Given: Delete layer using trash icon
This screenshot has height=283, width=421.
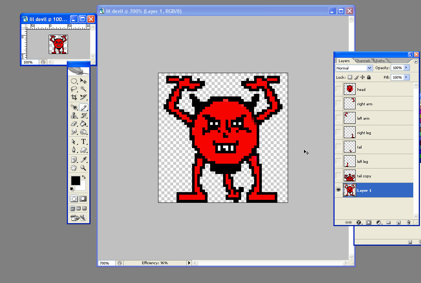Looking at the screenshot, I should tap(408, 222).
